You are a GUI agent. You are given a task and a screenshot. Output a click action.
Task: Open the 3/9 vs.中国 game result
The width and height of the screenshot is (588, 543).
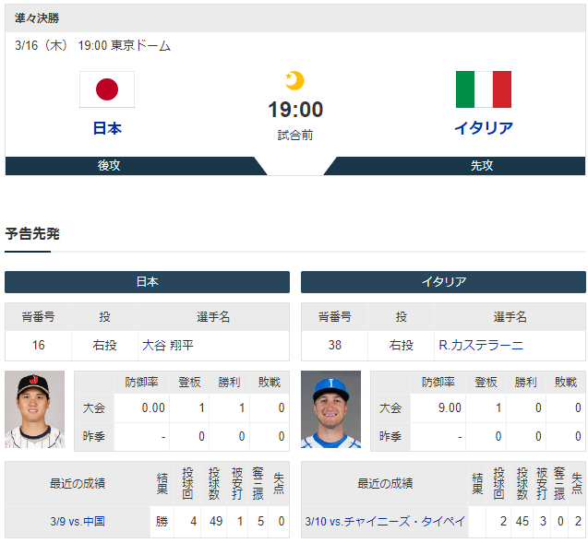[78, 521]
